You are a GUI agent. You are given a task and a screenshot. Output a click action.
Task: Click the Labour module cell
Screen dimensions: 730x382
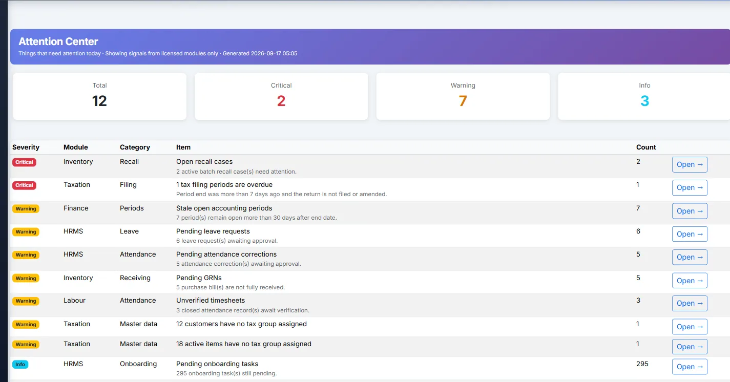click(74, 300)
